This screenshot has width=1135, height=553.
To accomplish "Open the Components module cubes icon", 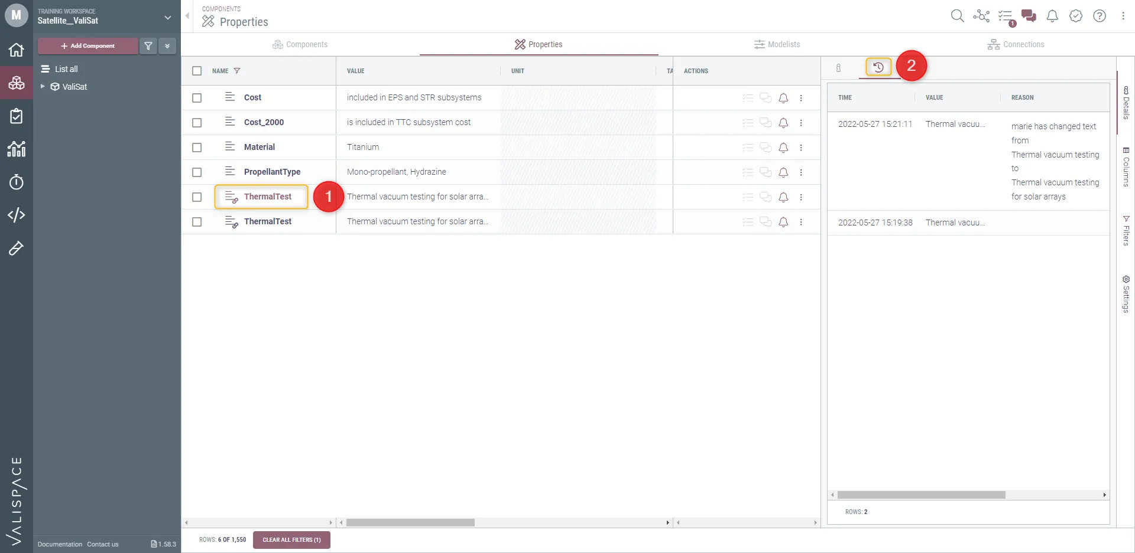I will pos(17,83).
